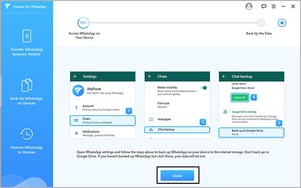This screenshot has width=301, height=188.
Task: Minimize the iTransor window
Action: point(283,6)
